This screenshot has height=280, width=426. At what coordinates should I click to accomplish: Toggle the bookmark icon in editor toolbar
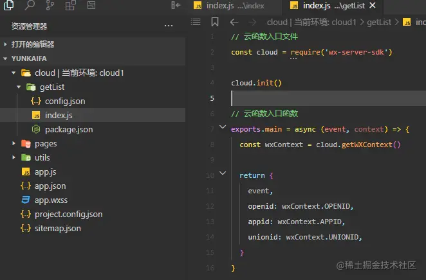click(215, 22)
